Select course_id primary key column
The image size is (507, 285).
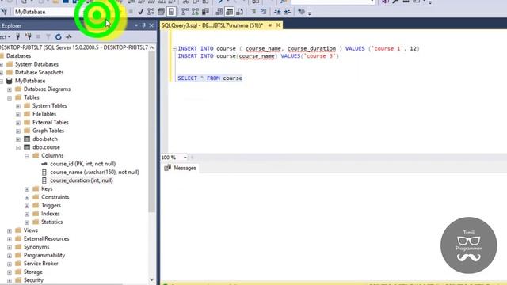(x=82, y=164)
